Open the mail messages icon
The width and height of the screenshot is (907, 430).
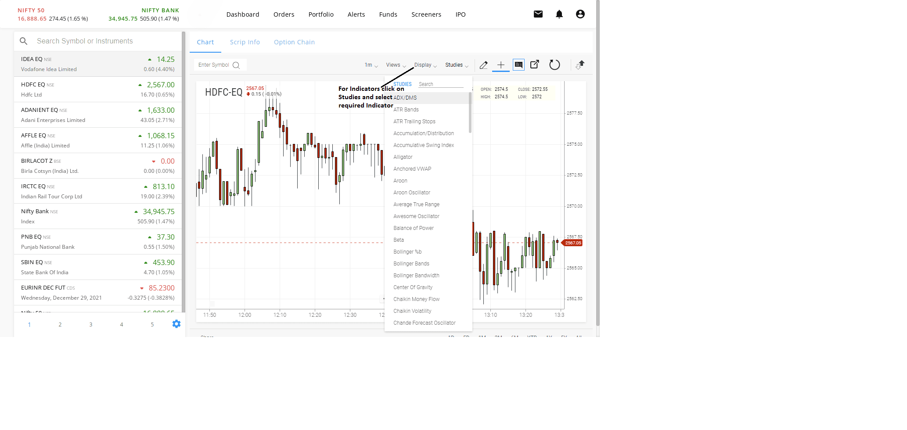click(538, 14)
